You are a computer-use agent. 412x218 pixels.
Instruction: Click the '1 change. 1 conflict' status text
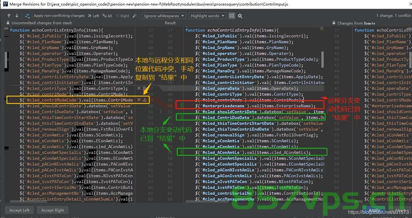[393, 15]
